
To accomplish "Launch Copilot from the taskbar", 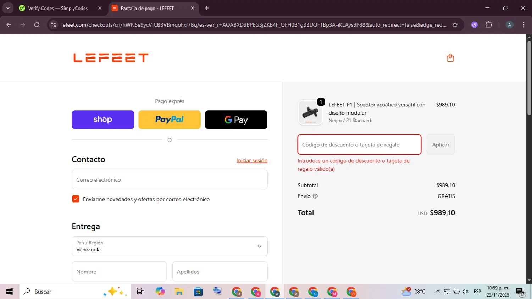I will click(x=160, y=292).
